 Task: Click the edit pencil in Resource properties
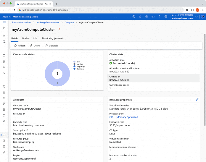point(197,100)
